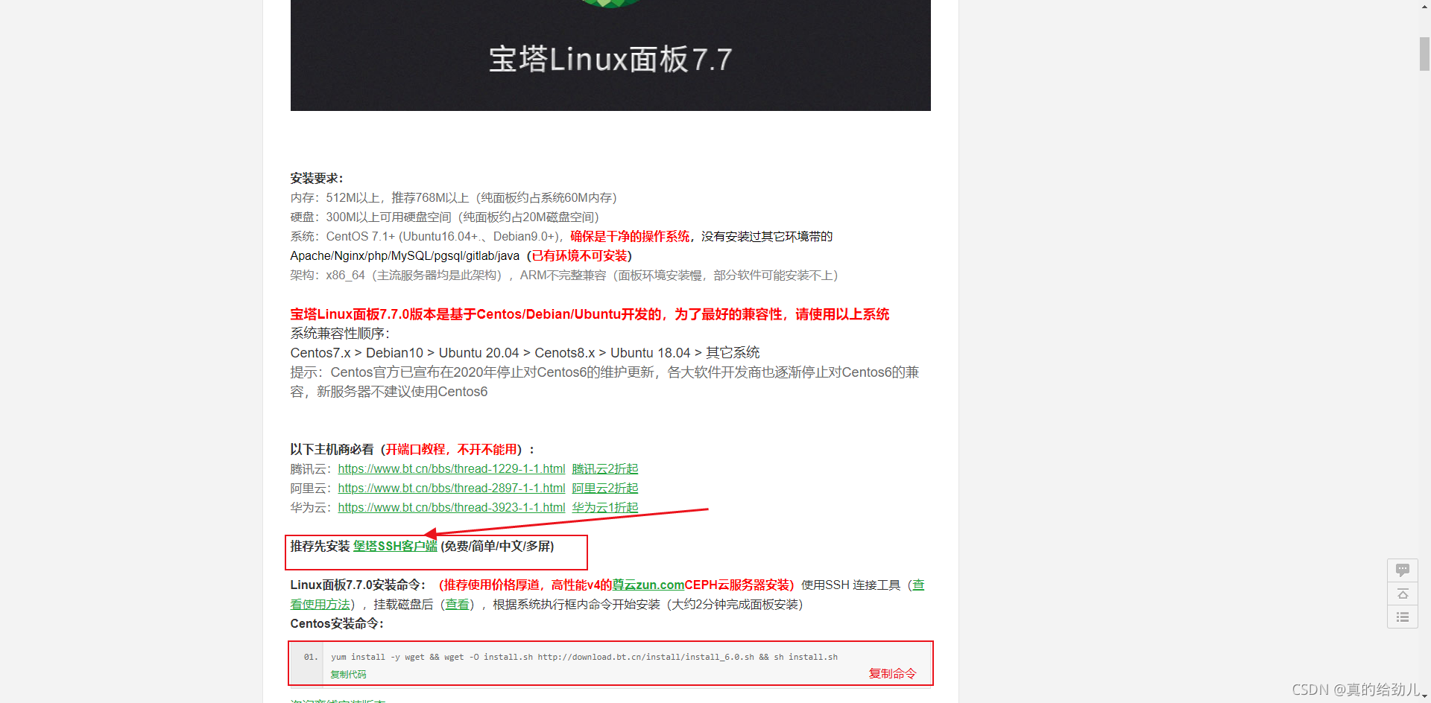Click the 系统兼容性顺序: label
This screenshot has height=703, width=1431.
tap(340, 334)
